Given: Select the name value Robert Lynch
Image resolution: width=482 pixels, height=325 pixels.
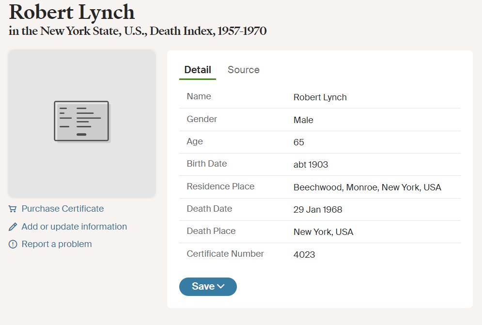Looking at the screenshot, I should point(320,97).
